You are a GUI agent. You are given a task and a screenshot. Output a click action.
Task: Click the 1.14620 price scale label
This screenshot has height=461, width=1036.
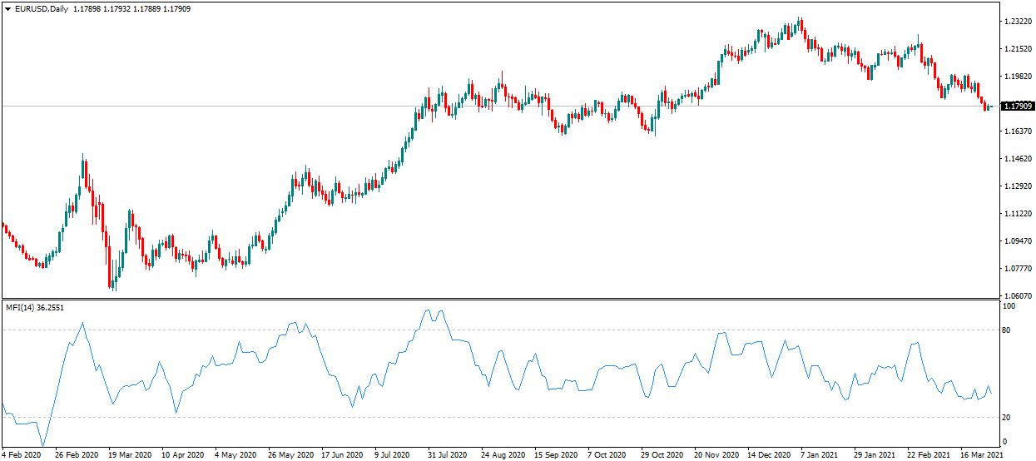tap(1019, 159)
